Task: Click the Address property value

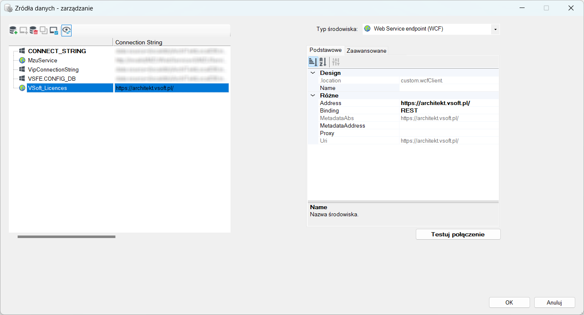Action: [449, 103]
